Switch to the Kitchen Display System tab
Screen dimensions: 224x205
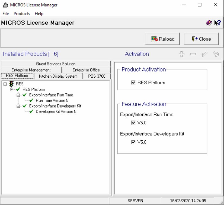tap(58, 76)
